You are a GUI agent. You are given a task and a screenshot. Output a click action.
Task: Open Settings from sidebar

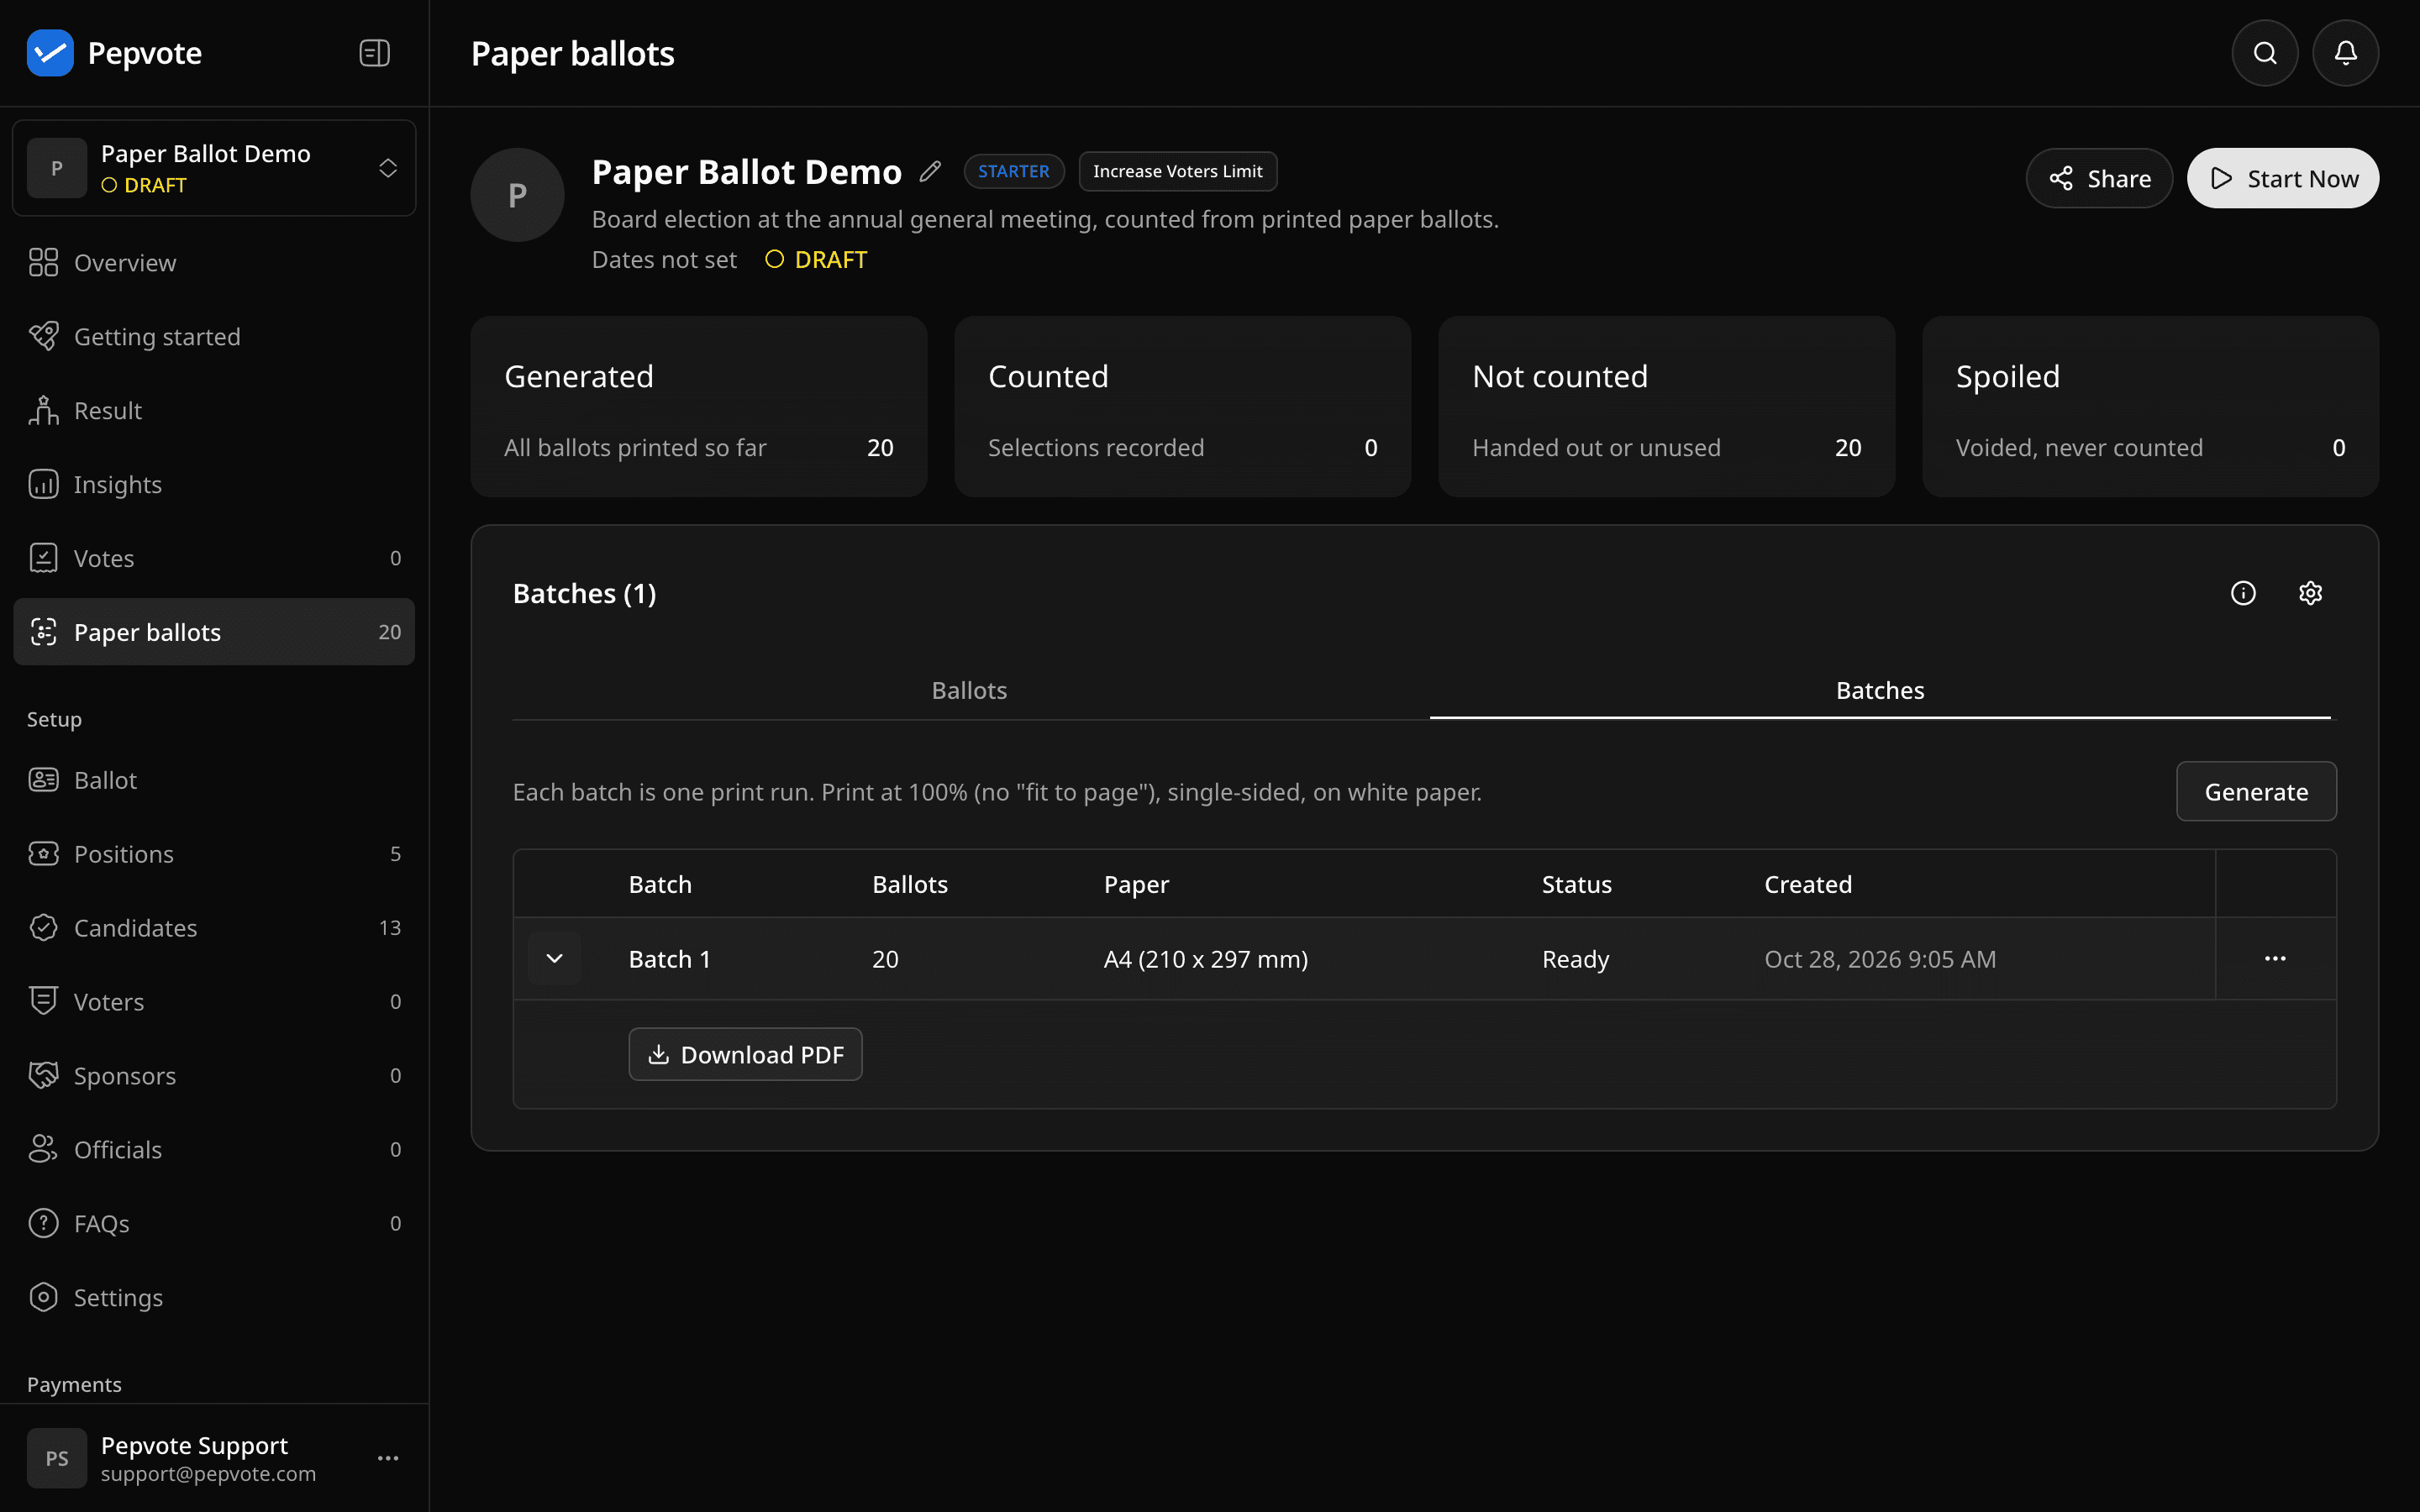[214, 1298]
